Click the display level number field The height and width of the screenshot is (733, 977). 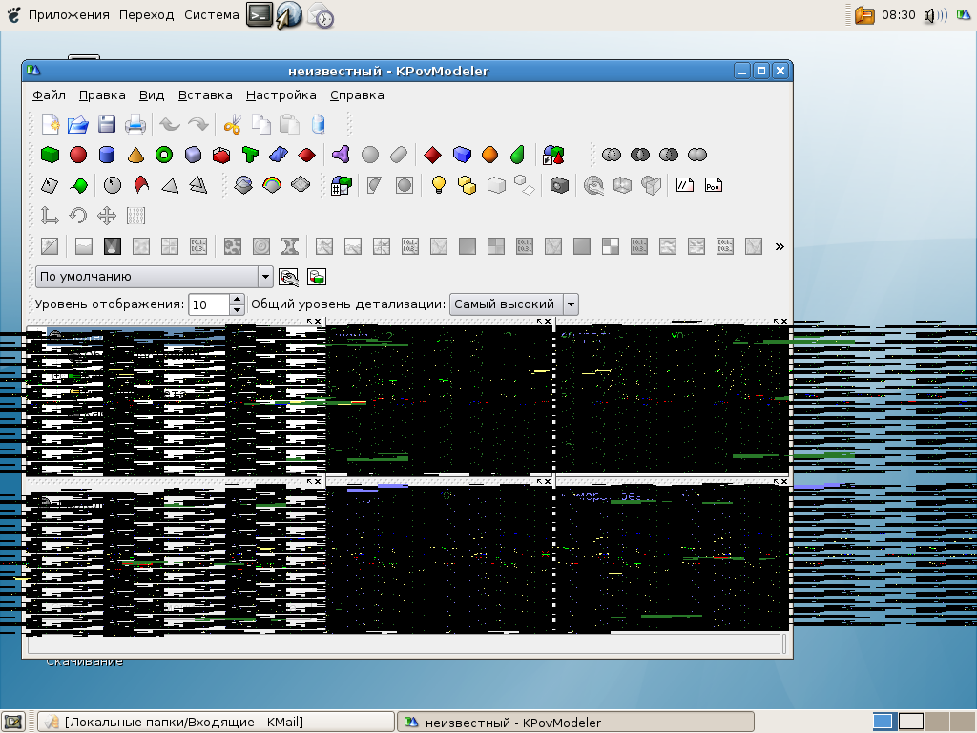(x=208, y=304)
